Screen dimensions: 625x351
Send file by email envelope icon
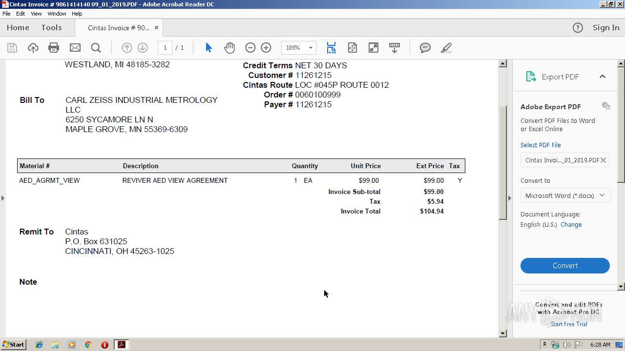[x=75, y=48]
